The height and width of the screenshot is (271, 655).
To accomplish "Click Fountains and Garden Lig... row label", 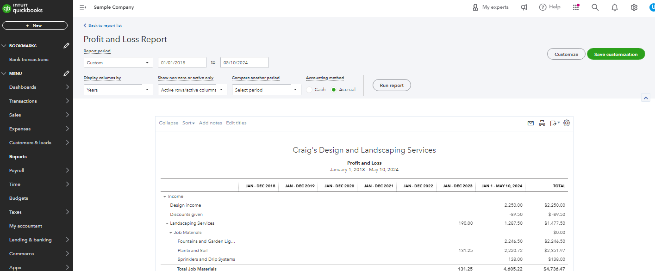I will [x=206, y=241].
